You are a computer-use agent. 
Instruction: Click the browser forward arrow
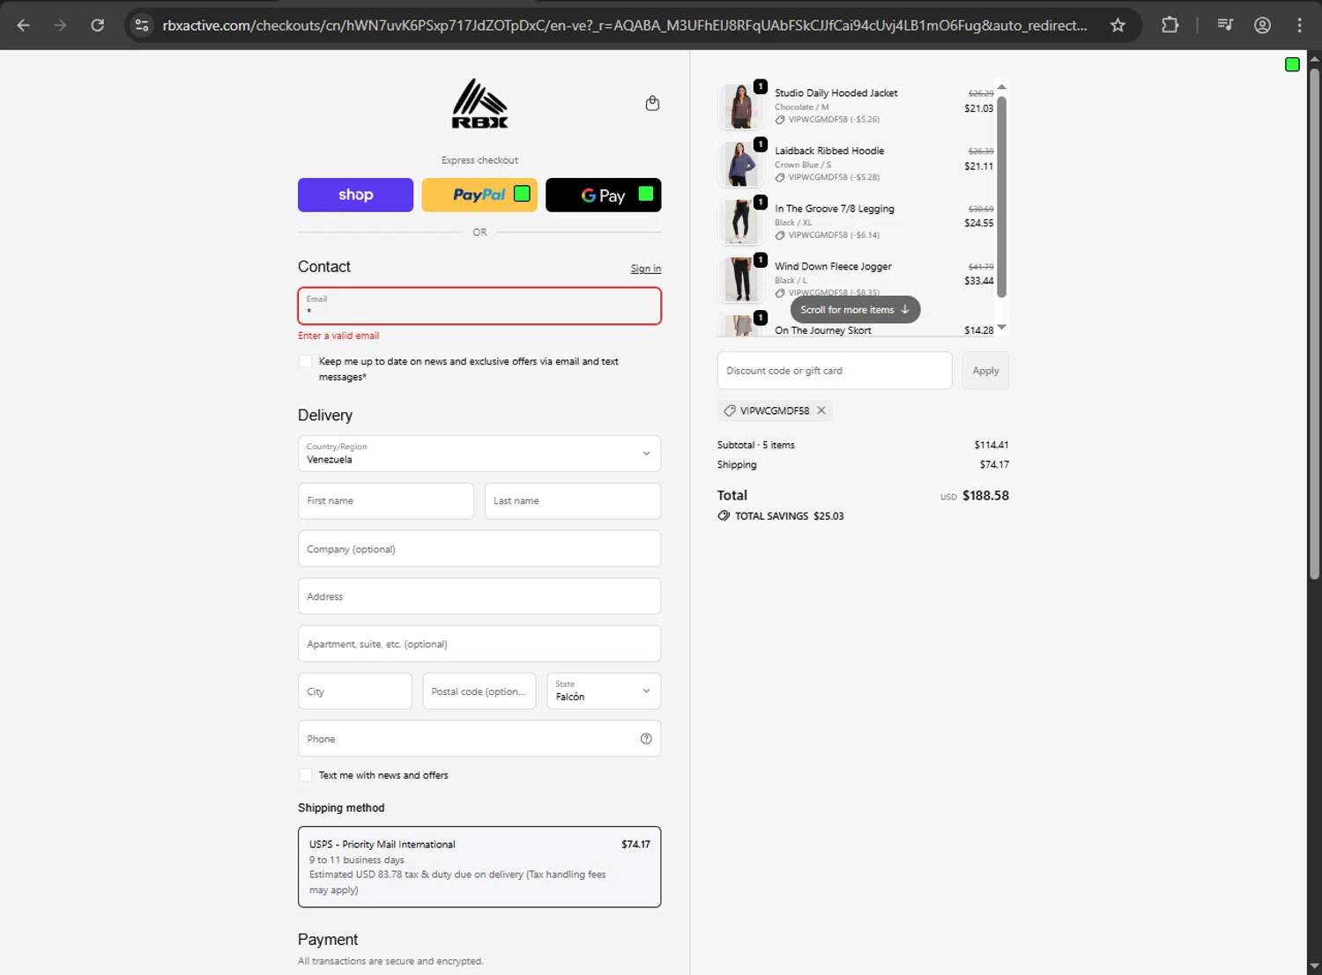[x=60, y=26]
